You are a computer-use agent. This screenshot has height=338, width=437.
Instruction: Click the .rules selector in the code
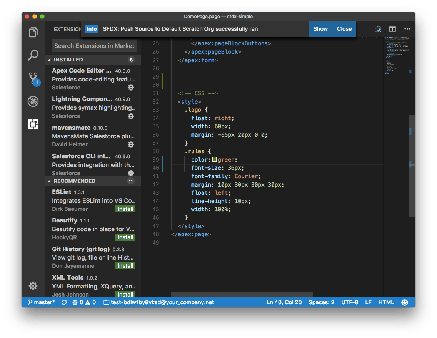(195, 151)
